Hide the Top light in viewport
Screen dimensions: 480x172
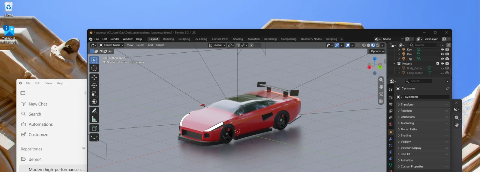[x=442, y=59]
